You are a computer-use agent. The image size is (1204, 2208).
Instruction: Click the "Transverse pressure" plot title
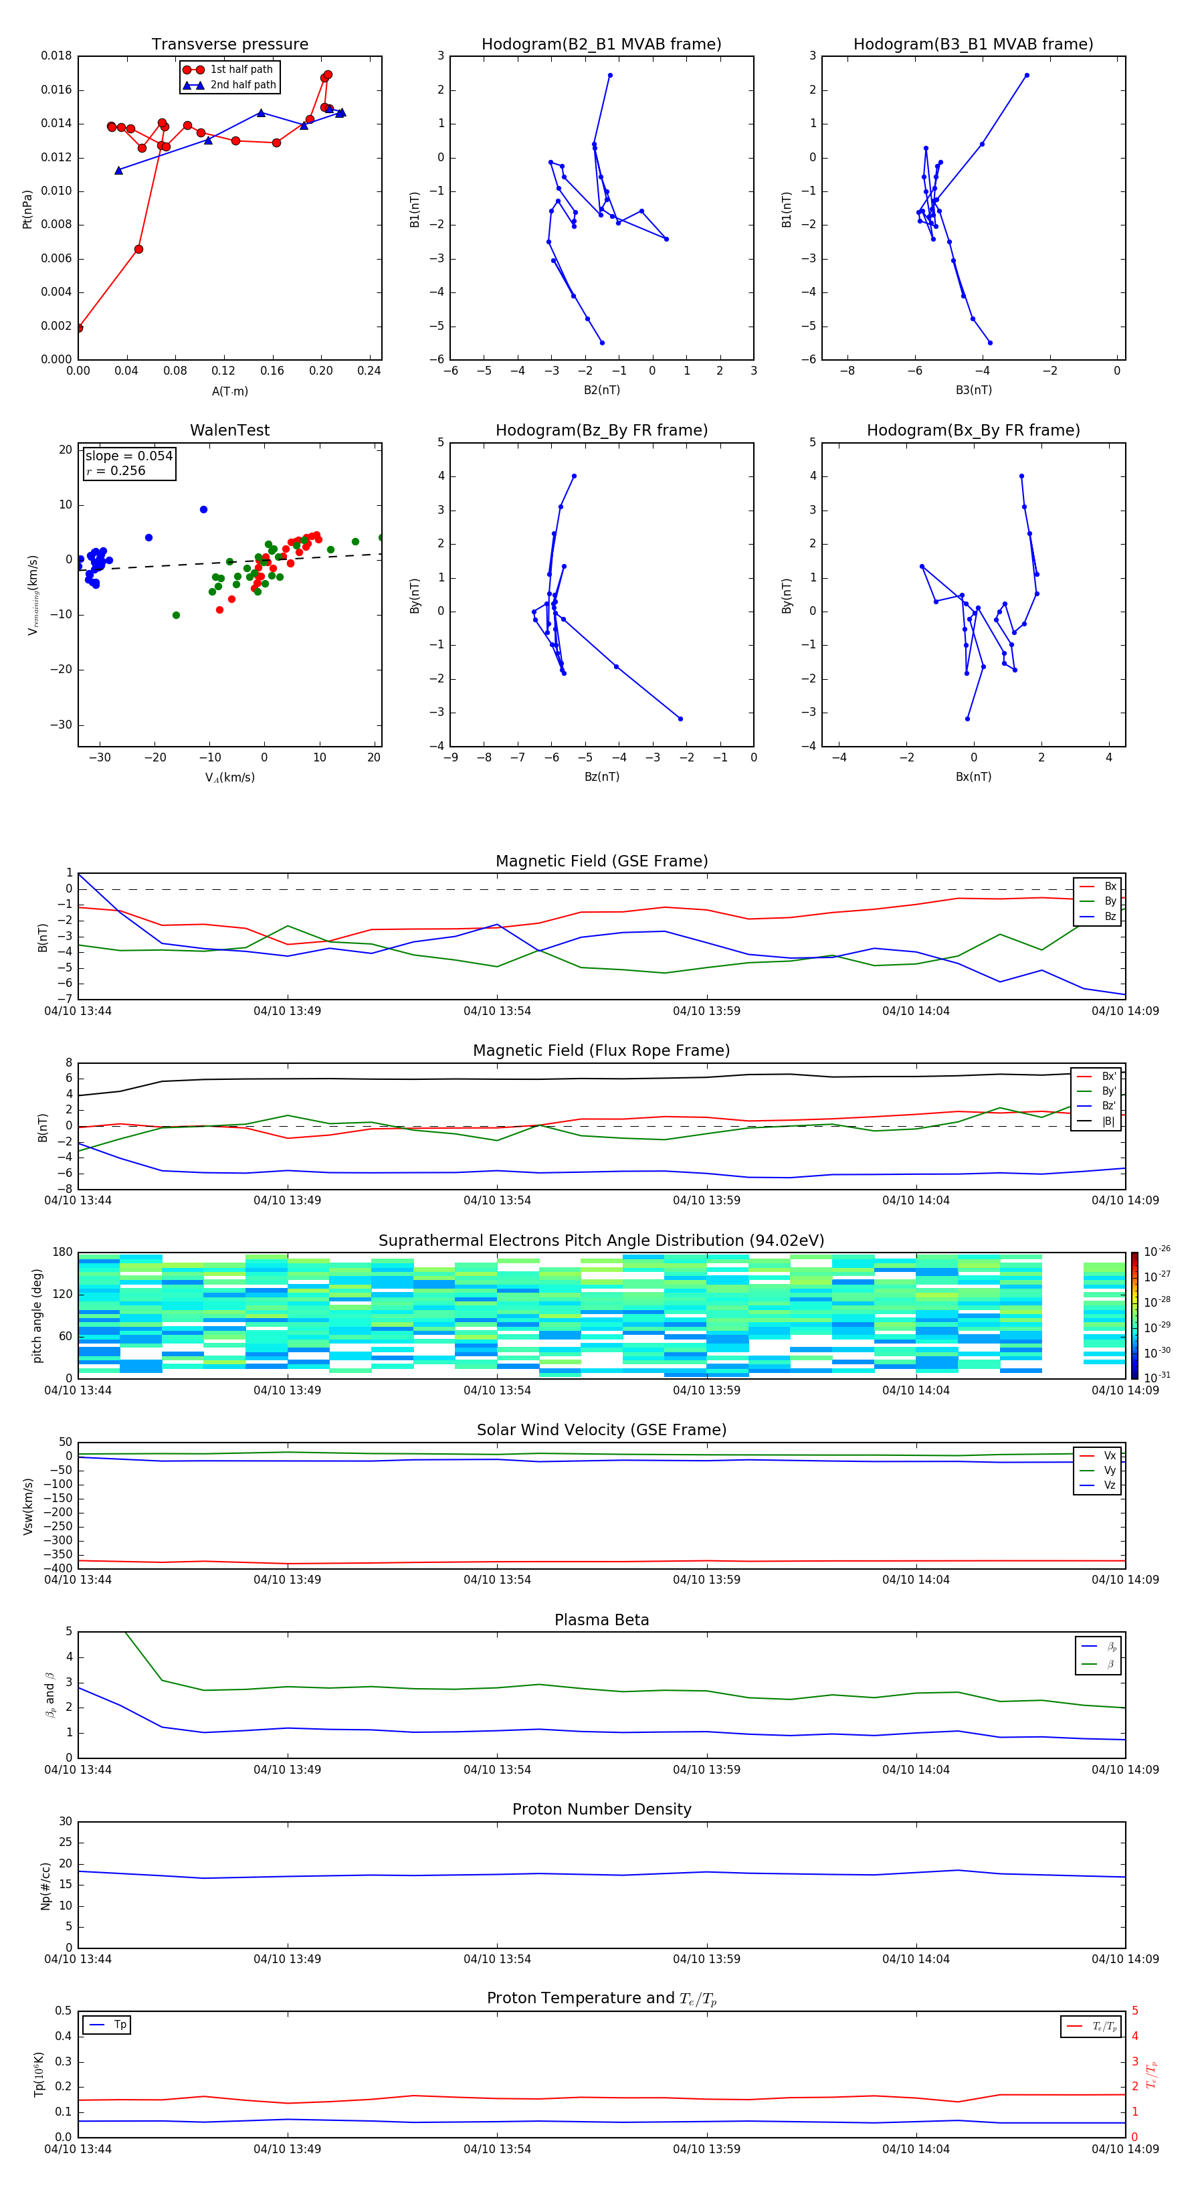229,43
